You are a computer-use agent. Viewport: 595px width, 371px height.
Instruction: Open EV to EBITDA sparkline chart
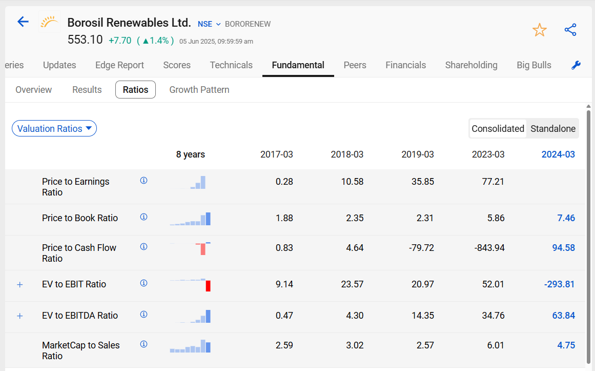191,316
